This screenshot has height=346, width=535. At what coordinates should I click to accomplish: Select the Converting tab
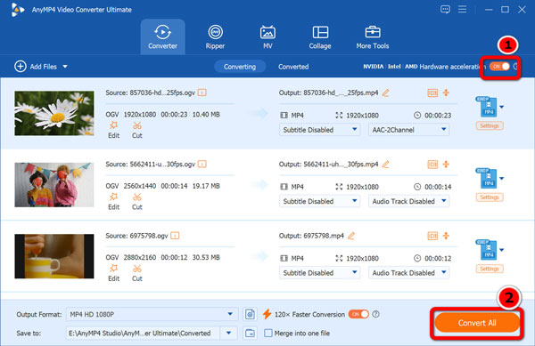pyautogui.click(x=240, y=67)
